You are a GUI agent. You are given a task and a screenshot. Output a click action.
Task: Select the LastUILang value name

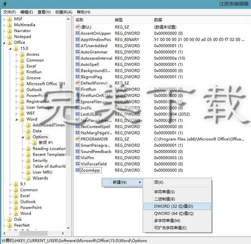pyautogui.click(x=91, y=114)
